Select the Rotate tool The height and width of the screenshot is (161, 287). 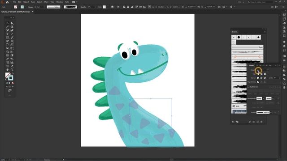7,45
